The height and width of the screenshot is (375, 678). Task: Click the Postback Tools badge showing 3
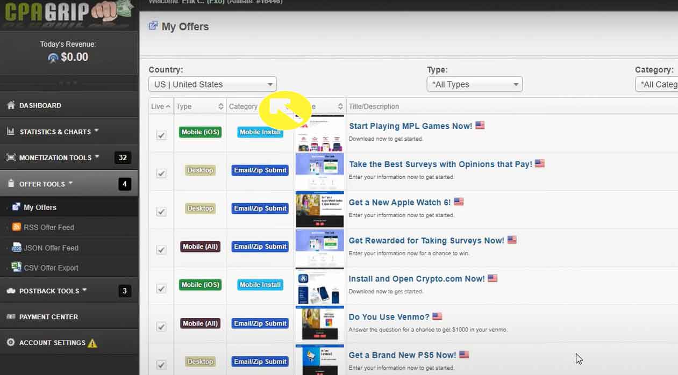click(124, 291)
